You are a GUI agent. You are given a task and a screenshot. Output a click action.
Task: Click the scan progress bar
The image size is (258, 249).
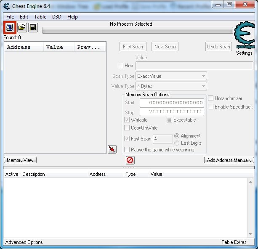pyautogui.click(x=138, y=31)
